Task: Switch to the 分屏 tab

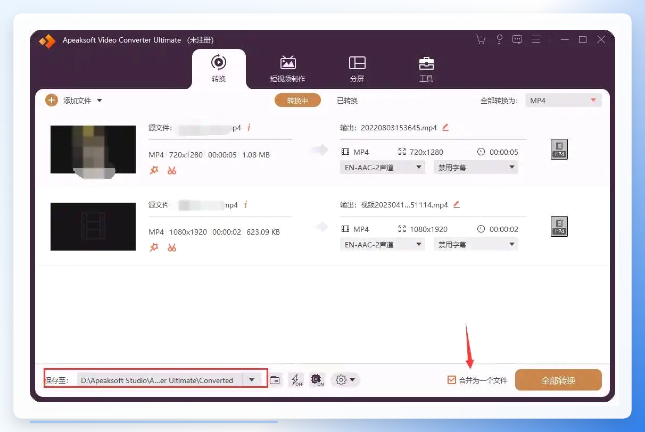Action: [x=357, y=69]
